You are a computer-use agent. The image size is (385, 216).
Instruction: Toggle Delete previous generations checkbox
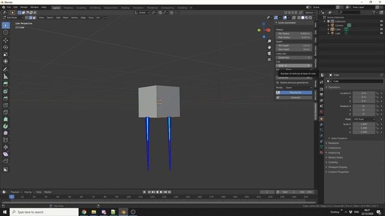point(278,83)
